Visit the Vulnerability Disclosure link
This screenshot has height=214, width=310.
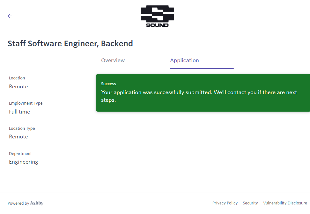click(x=285, y=203)
